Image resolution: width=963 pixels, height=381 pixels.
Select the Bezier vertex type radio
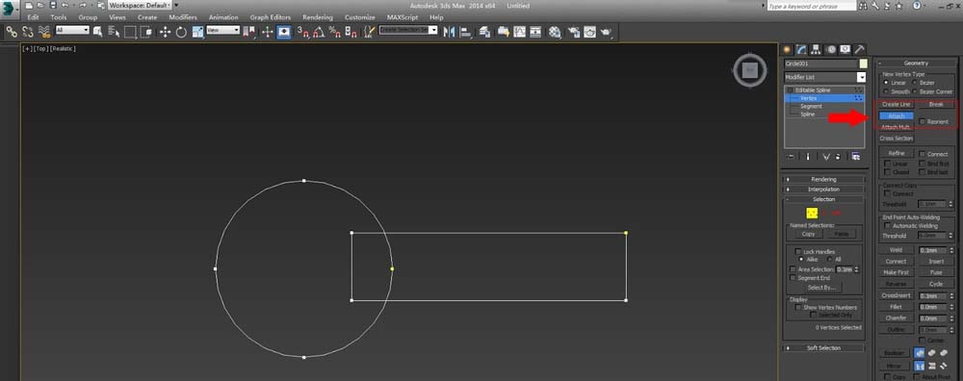(x=915, y=83)
